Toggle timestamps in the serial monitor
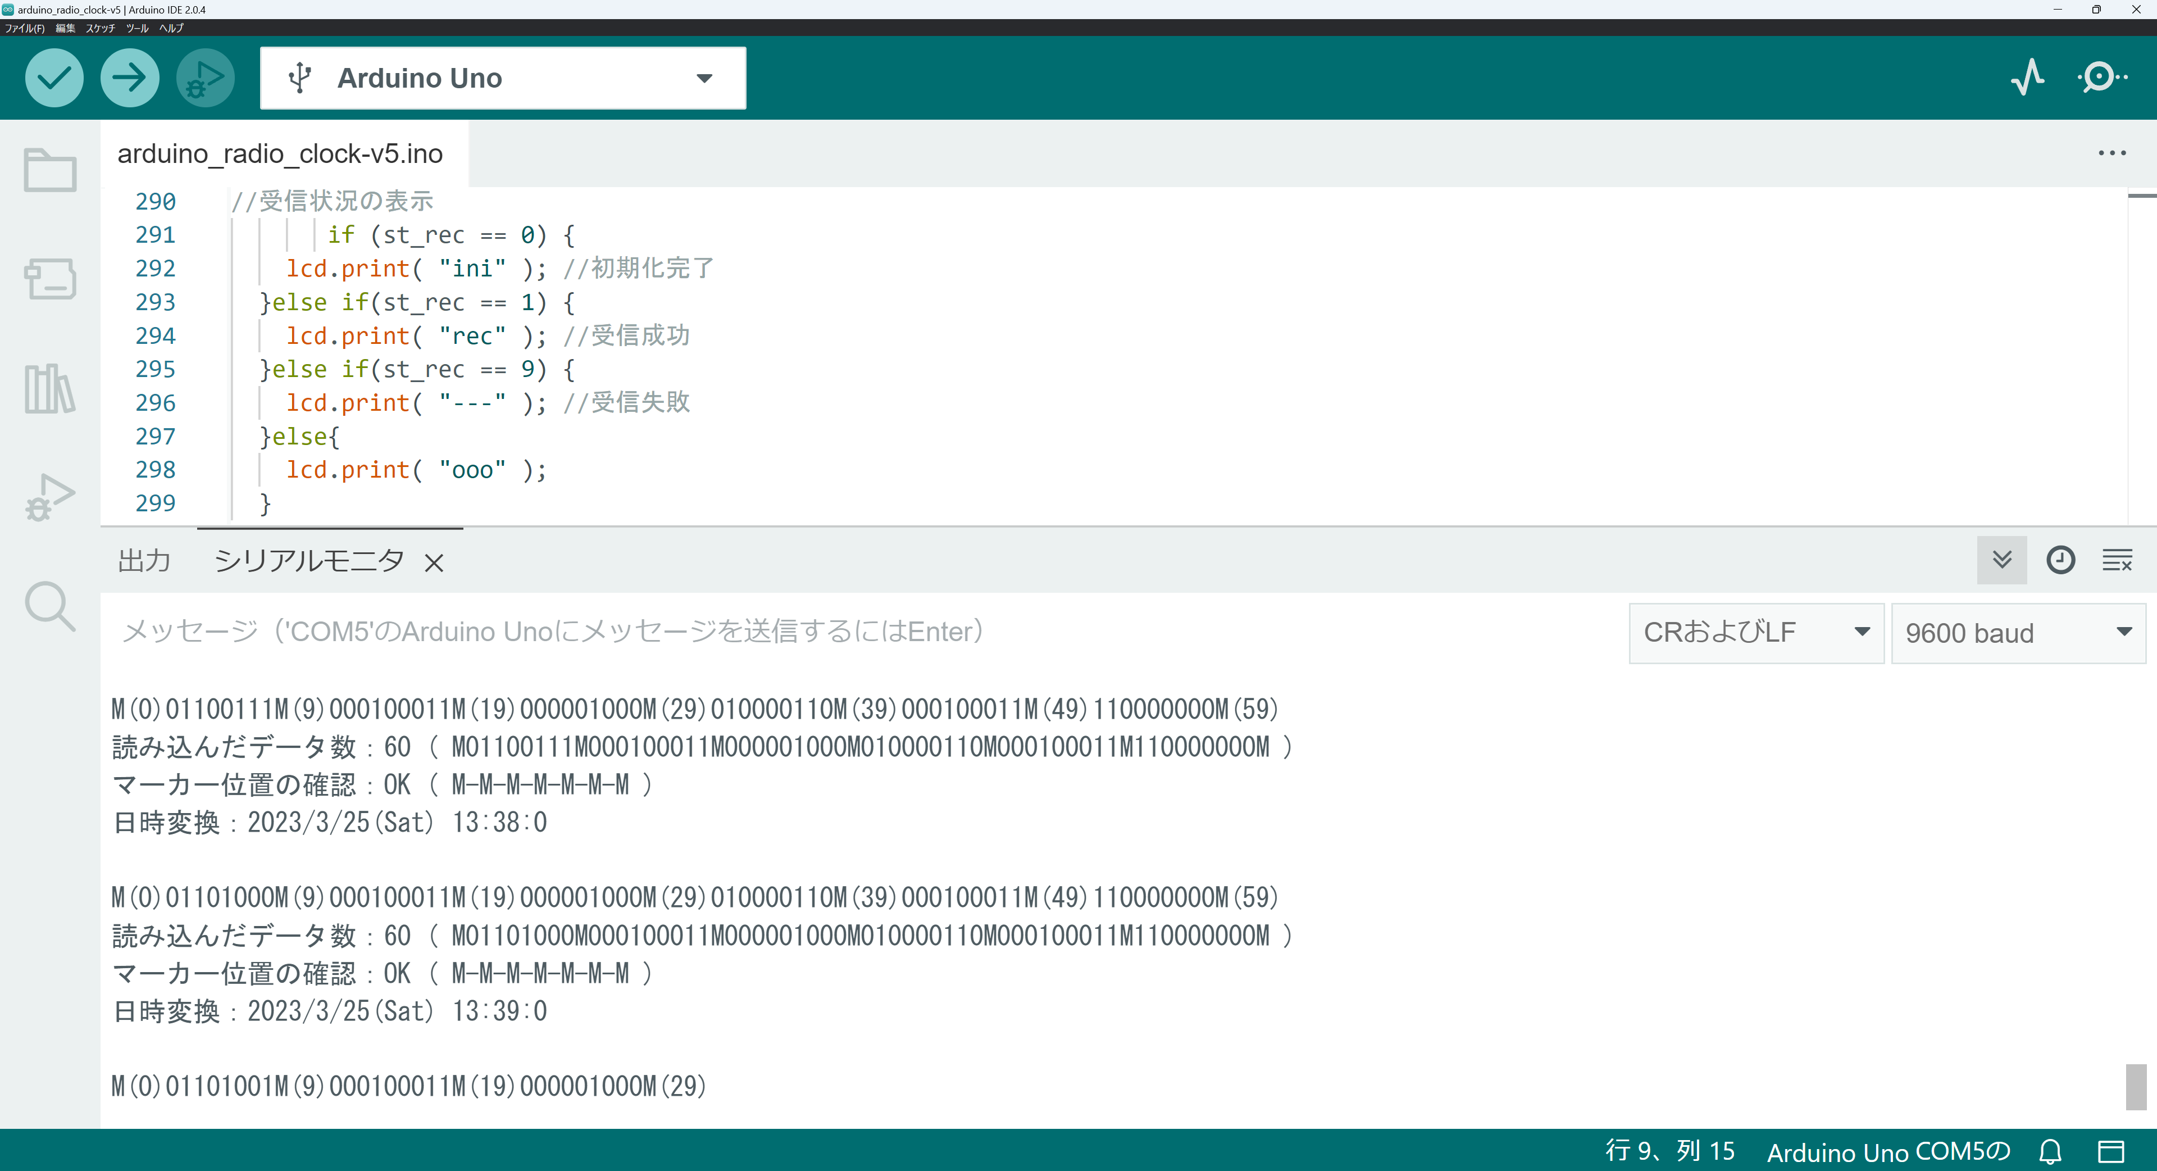This screenshot has height=1171, width=2157. pyautogui.click(x=2061, y=560)
